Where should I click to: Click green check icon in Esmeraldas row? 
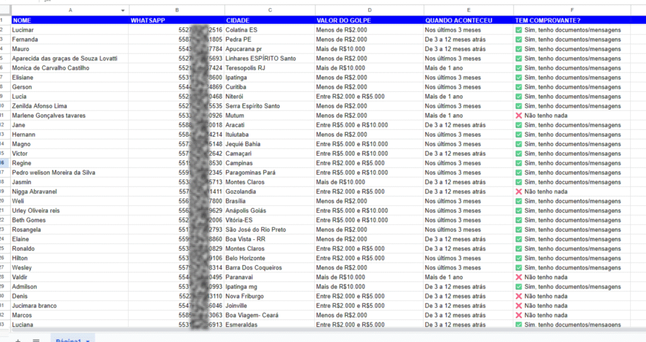tap(519, 324)
